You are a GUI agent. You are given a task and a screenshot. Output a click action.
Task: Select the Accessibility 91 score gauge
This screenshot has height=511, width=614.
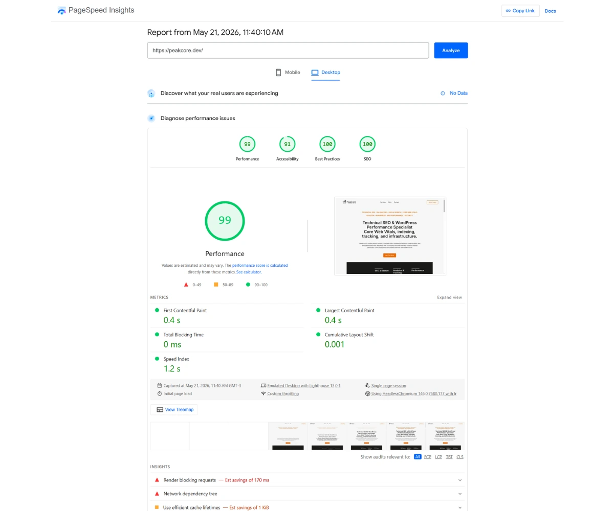[x=287, y=144]
